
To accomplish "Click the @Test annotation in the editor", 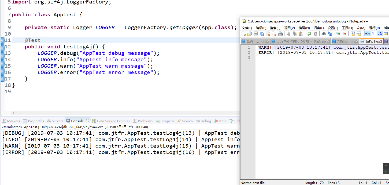I will pyautogui.click(x=32, y=40).
